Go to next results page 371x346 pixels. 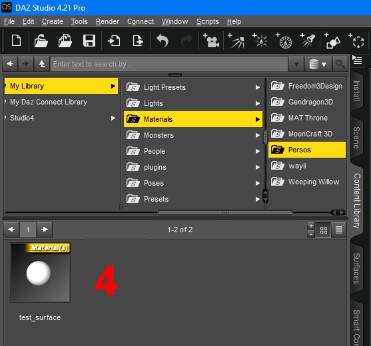(45, 230)
